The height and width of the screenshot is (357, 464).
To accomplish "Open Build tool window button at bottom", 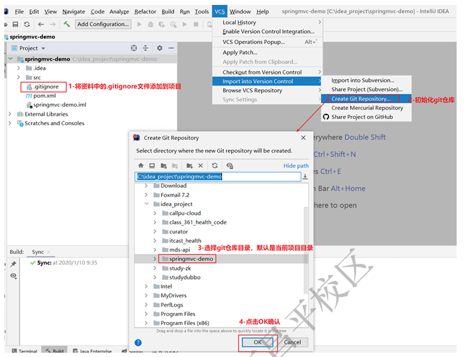I will click(55, 351).
